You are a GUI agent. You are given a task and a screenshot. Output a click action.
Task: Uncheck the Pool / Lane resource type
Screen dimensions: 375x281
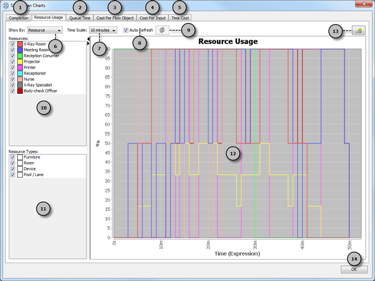coord(13,175)
